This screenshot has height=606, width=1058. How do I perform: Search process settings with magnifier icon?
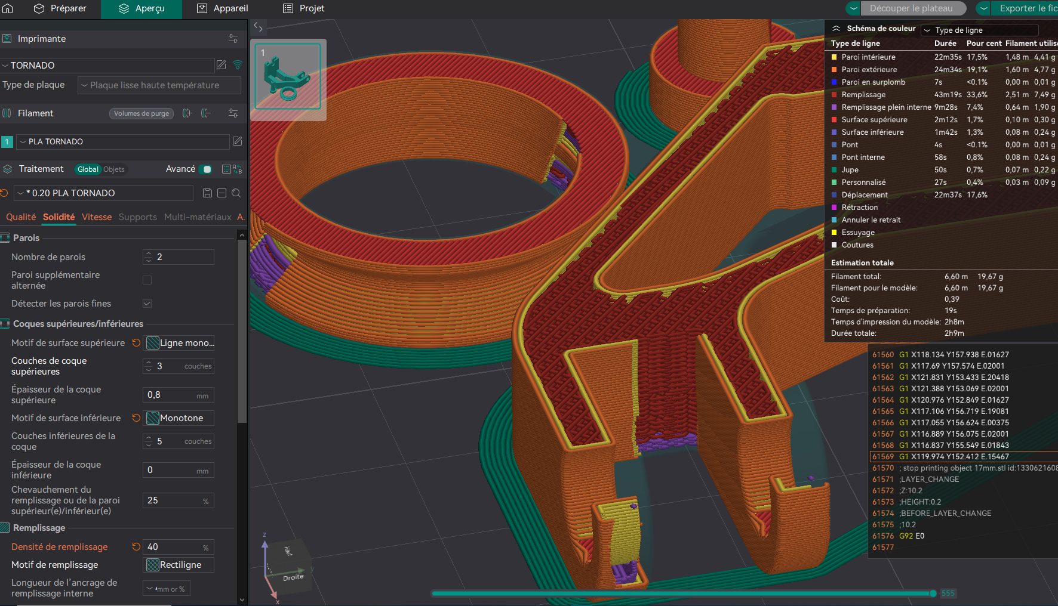pyautogui.click(x=236, y=193)
